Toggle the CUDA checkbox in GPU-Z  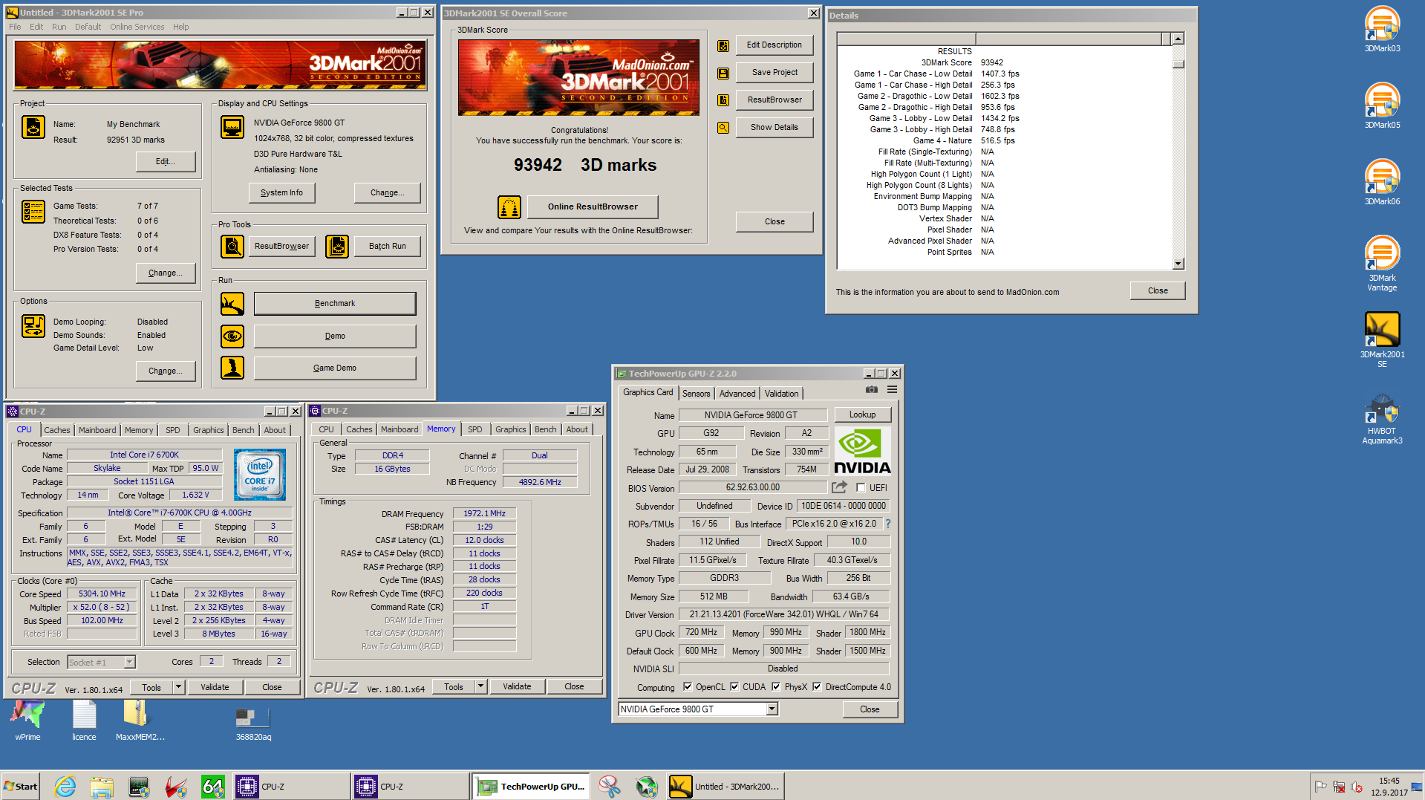point(734,687)
